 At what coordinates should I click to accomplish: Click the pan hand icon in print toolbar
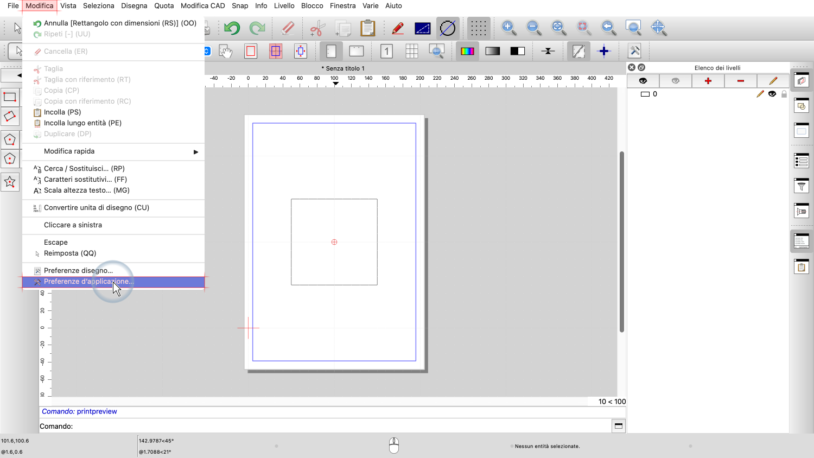click(225, 52)
